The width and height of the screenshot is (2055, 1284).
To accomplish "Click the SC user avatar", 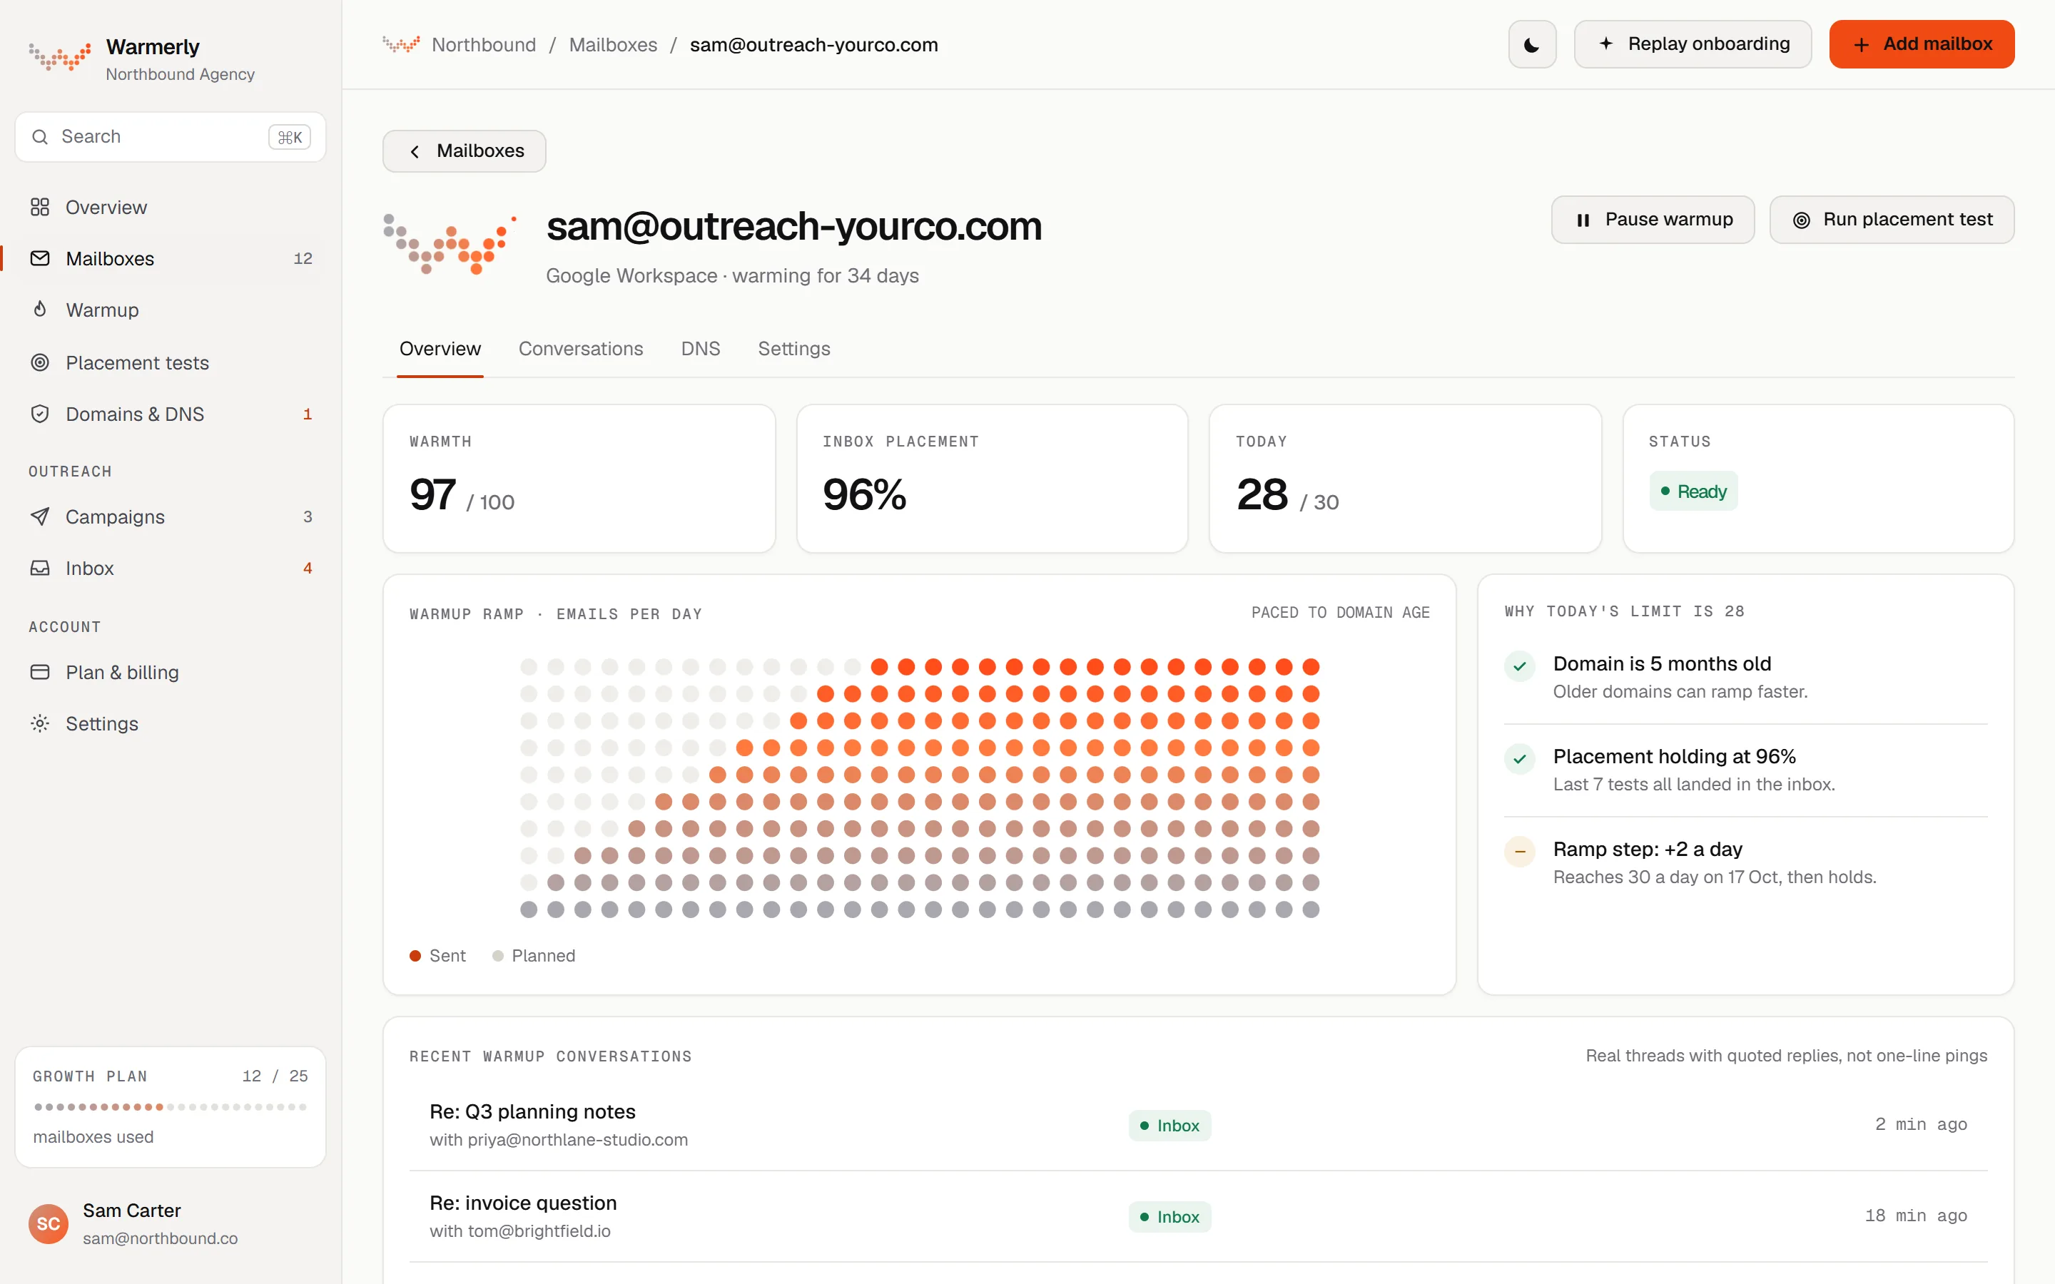I will point(49,1223).
